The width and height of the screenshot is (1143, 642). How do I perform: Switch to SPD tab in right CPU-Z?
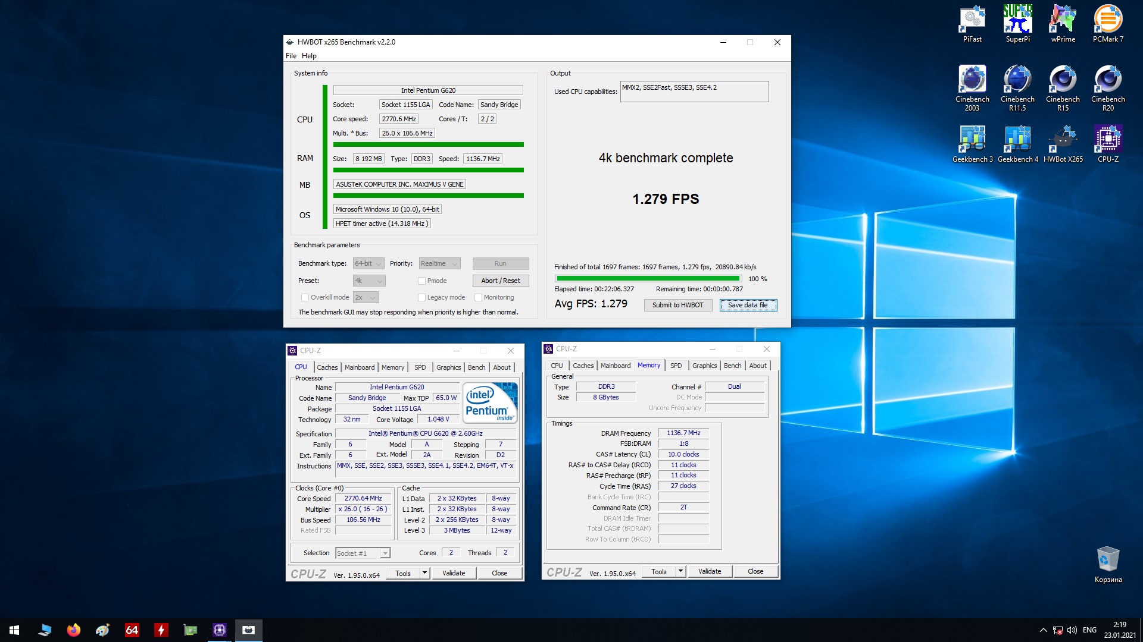[676, 366]
